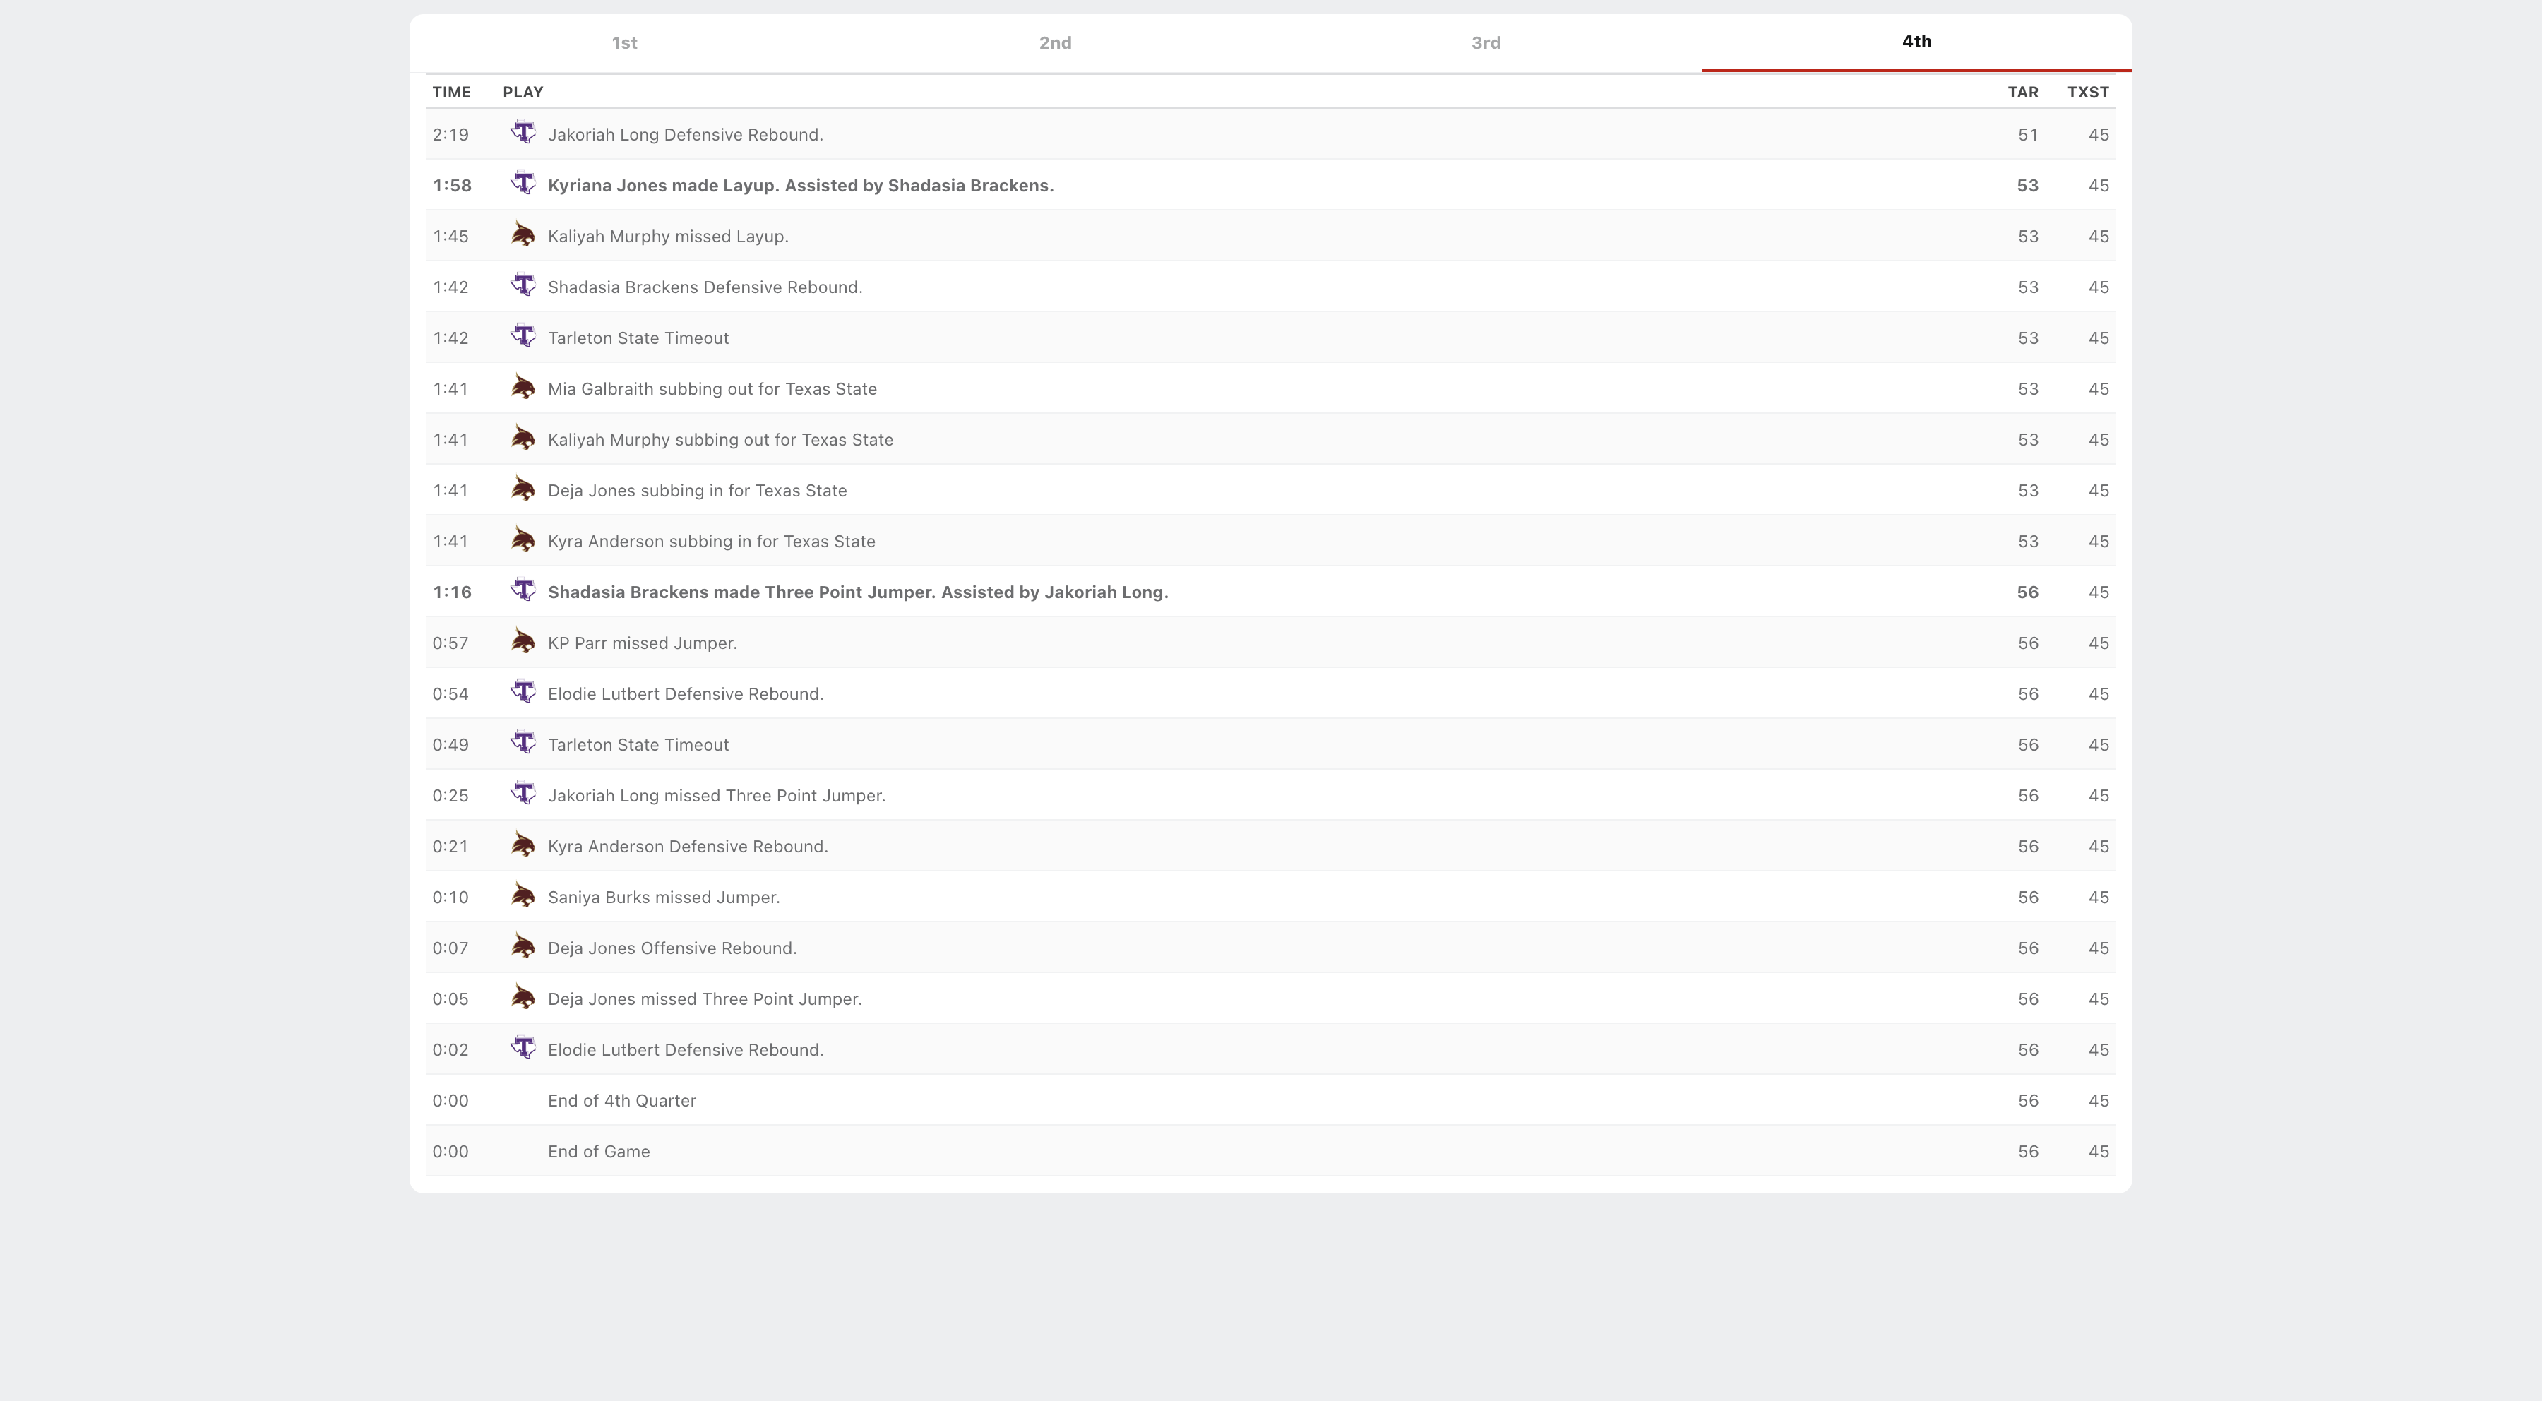Switch to the 1st quarter tab
Image resolution: width=2542 pixels, height=1401 pixels.
(623, 42)
